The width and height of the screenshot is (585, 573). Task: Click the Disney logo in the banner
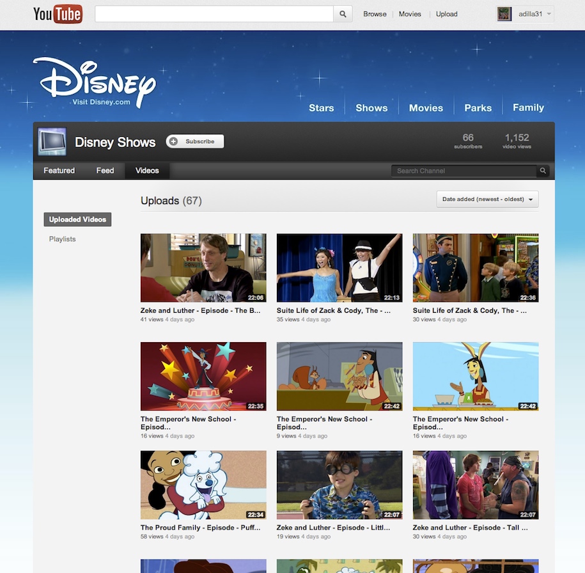tap(95, 82)
